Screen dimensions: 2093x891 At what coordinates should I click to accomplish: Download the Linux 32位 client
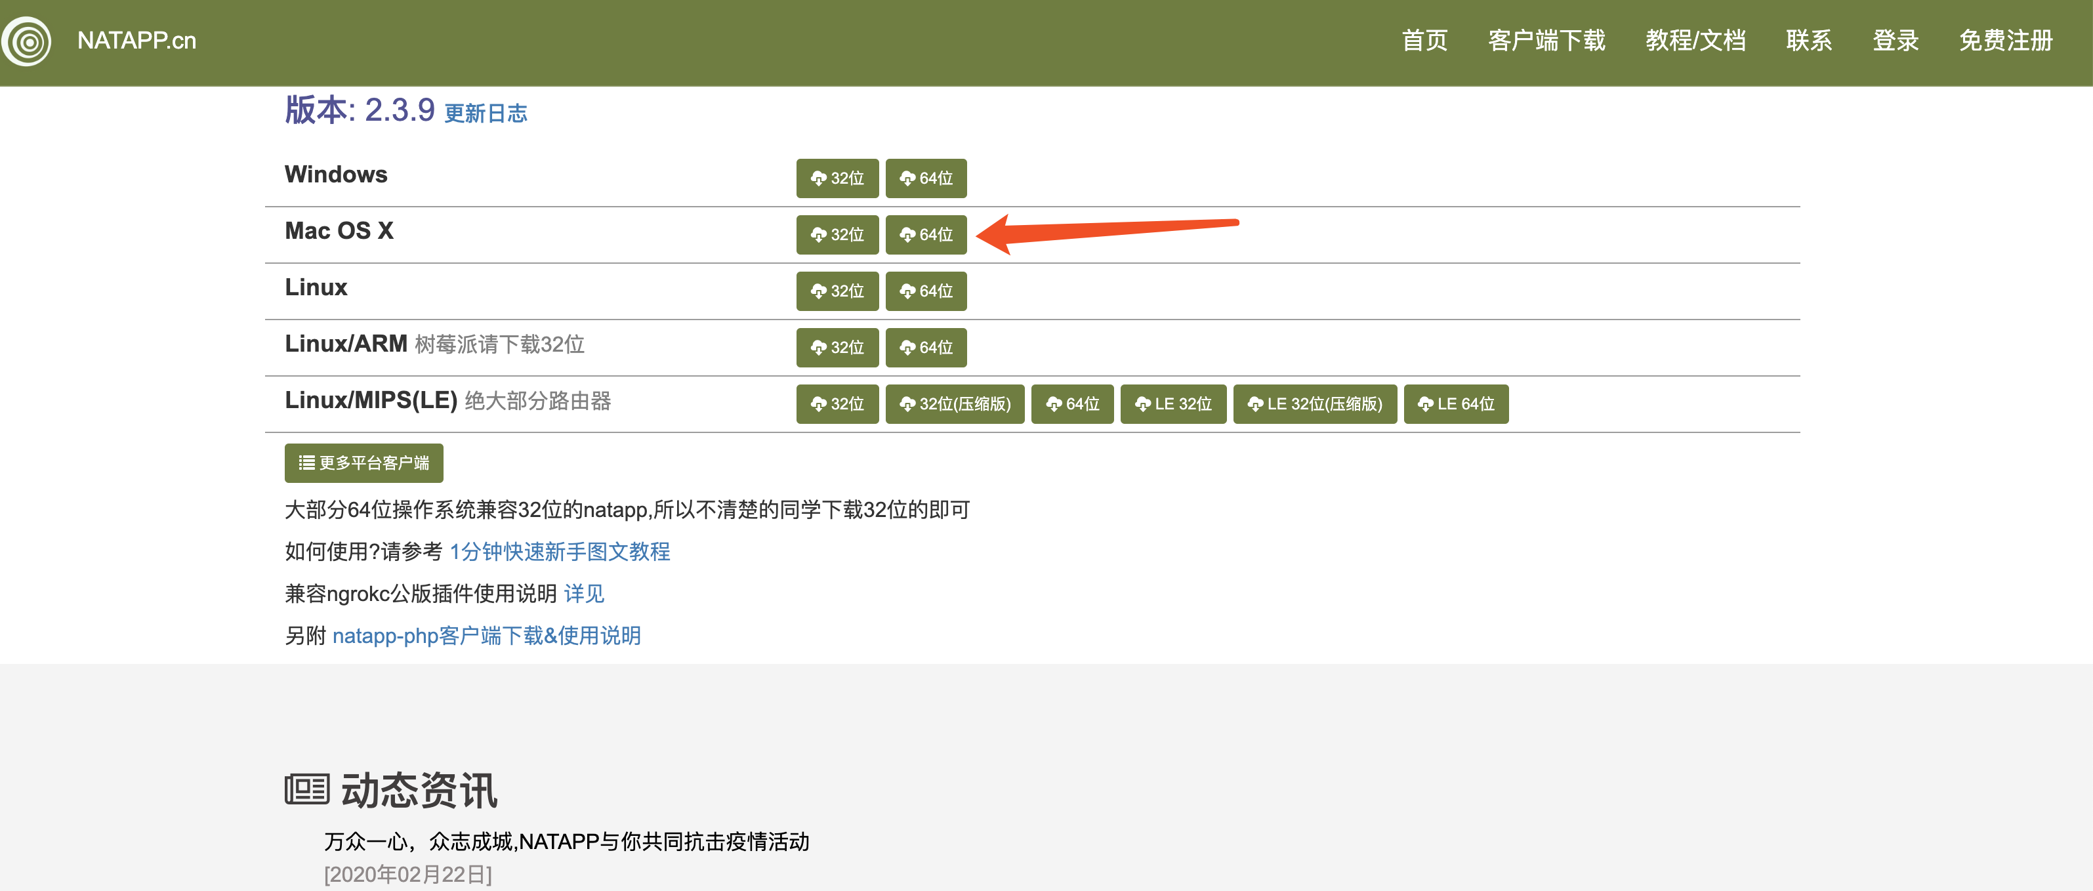pos(837,291)
